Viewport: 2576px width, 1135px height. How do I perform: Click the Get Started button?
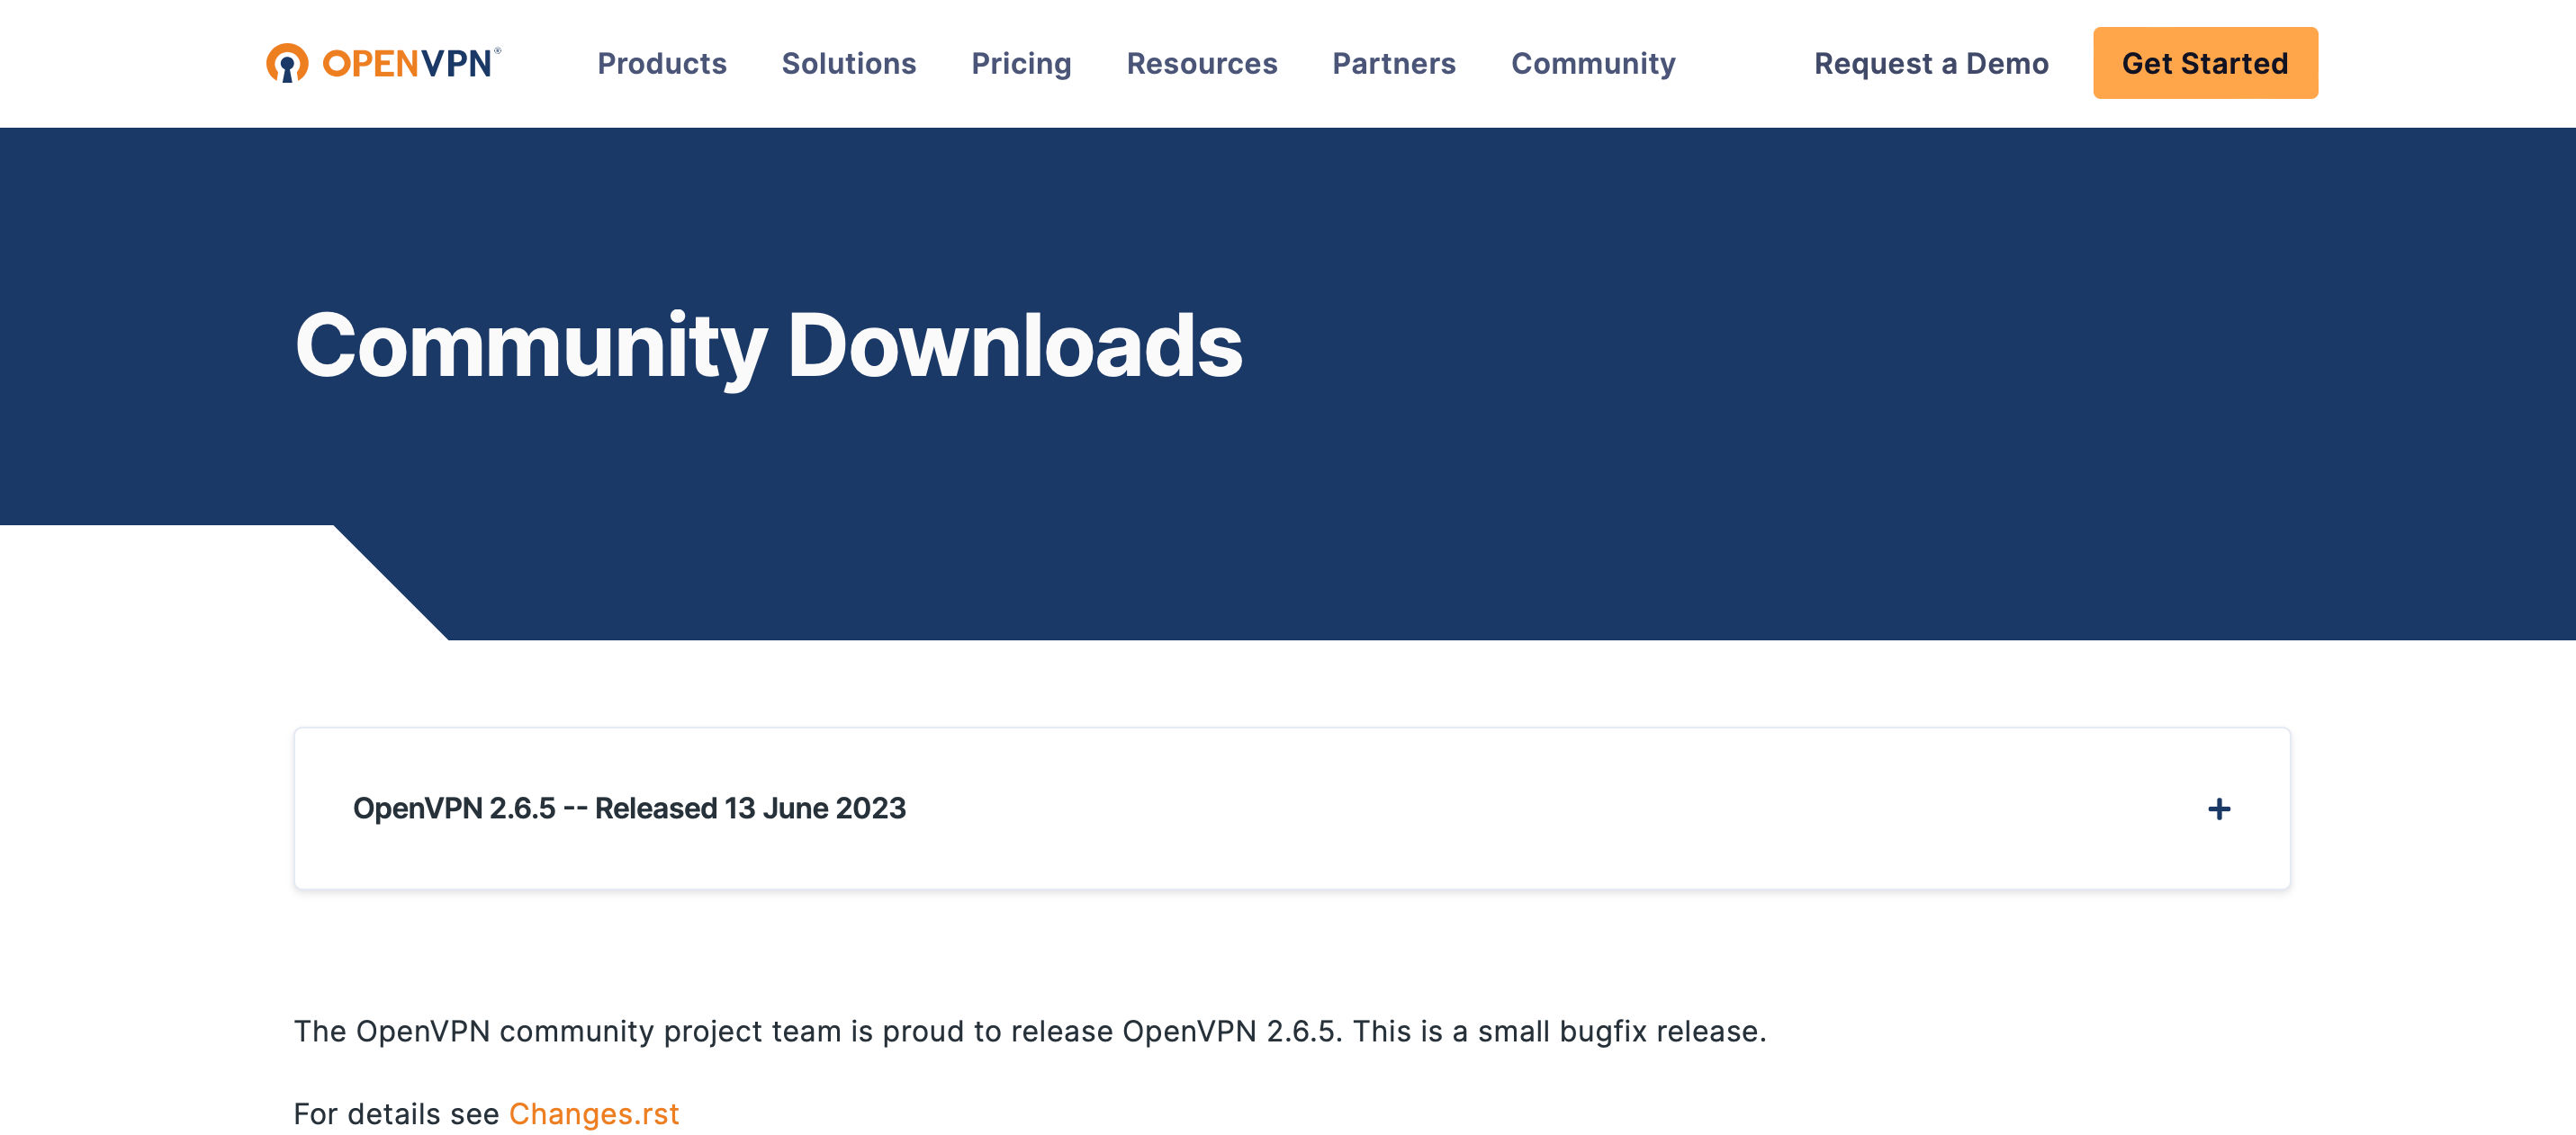(2205, 63)
